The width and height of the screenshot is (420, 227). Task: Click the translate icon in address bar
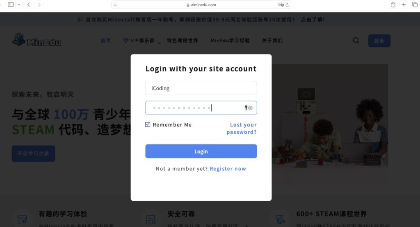coord(281,5)
